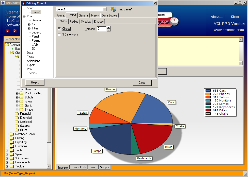Open the Form tab below chart
The image size is (249, 190).
click(x=92, y=167)
